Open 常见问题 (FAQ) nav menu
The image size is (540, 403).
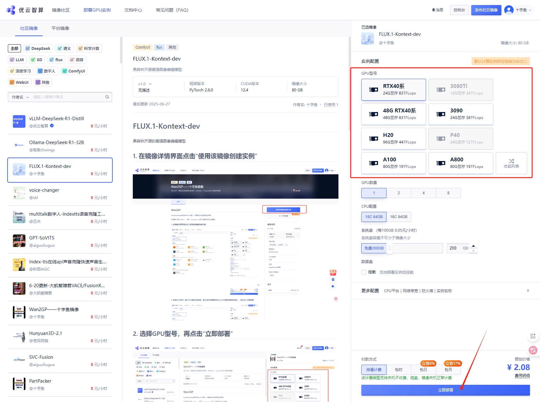tap(172, 10)
